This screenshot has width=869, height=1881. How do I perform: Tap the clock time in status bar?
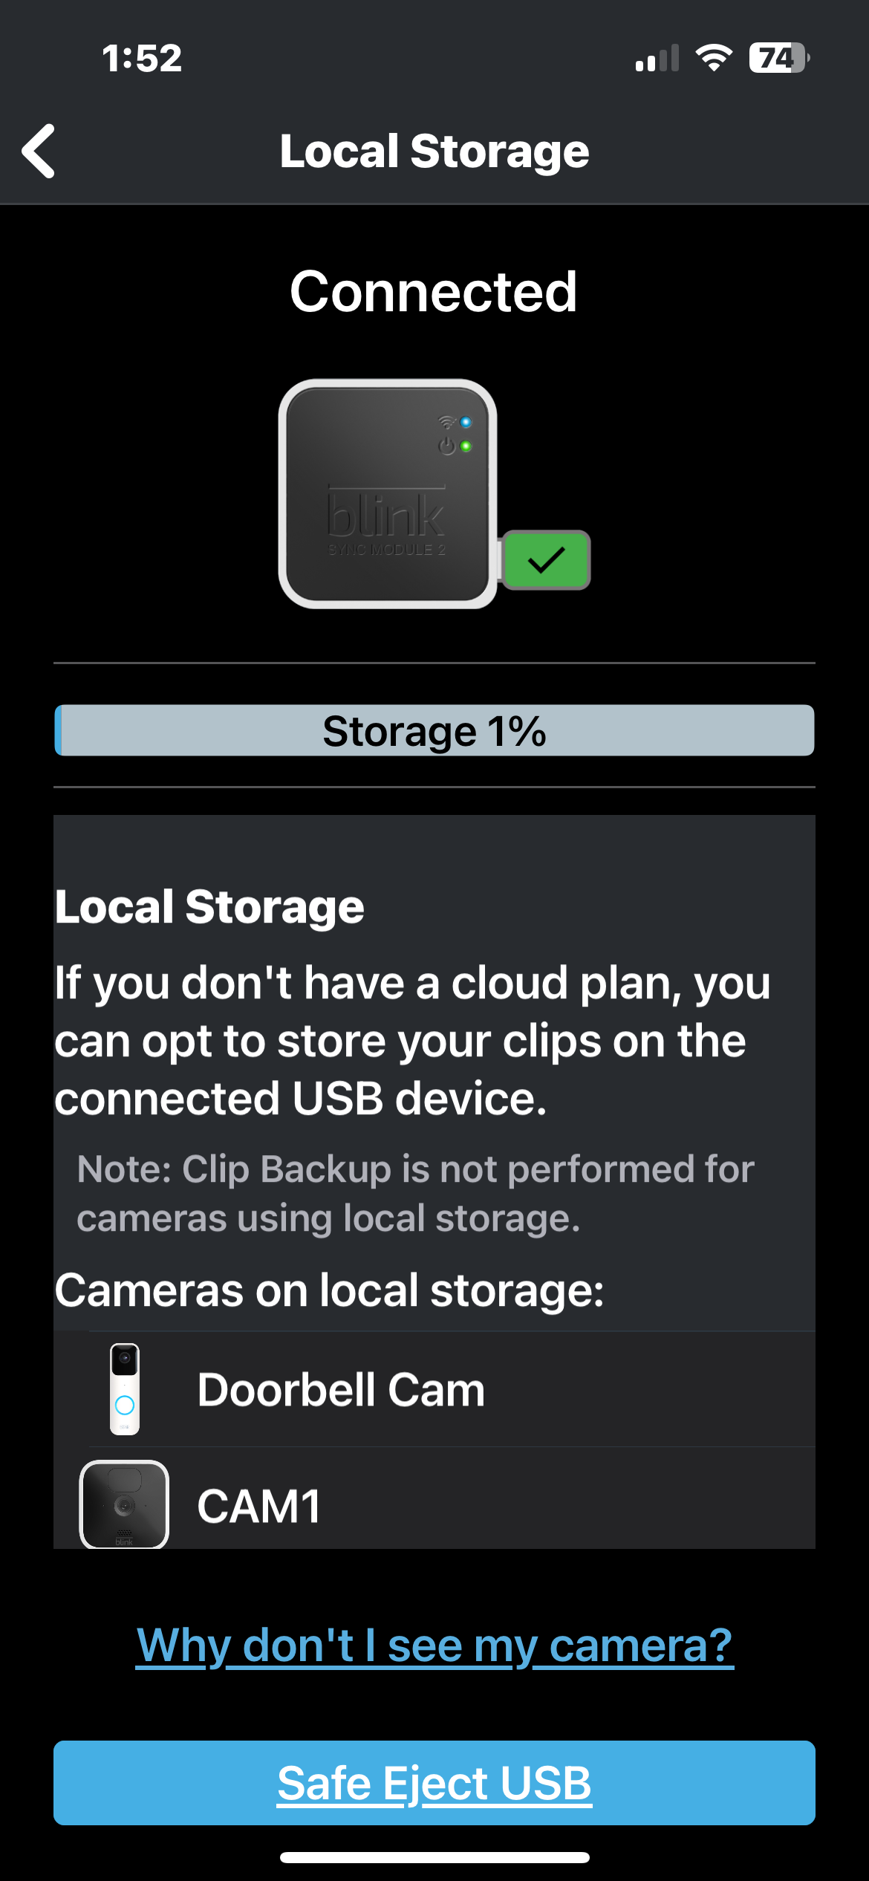coord(142,58)
